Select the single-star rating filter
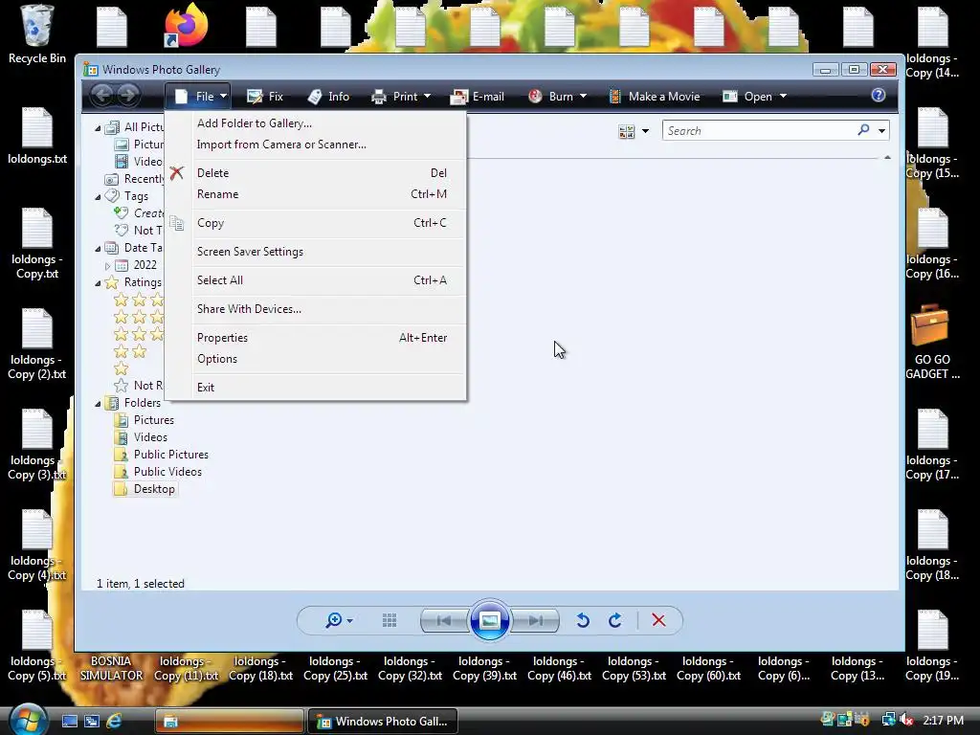The height and width of the screenshot is (735, 980). [122, 368]
